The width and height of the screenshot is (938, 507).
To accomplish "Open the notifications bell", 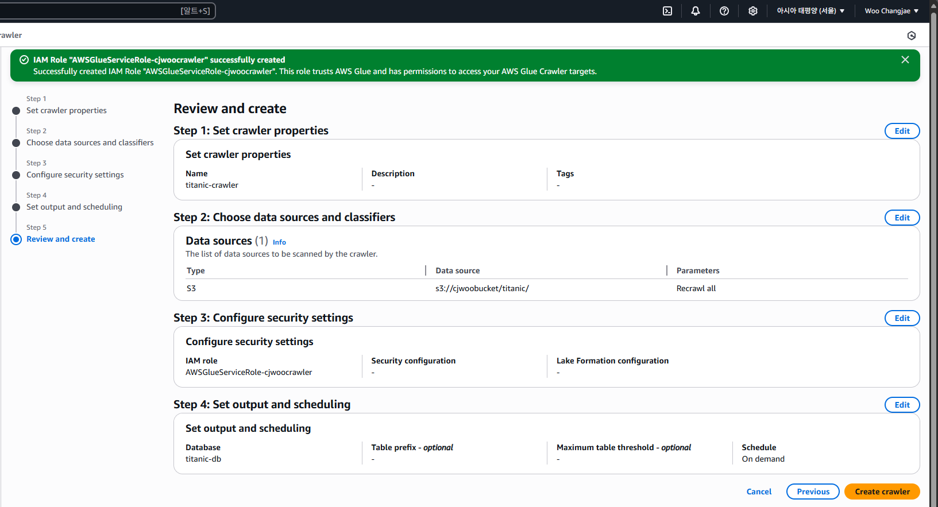I will pyautogui.click(x=696, y=11).
